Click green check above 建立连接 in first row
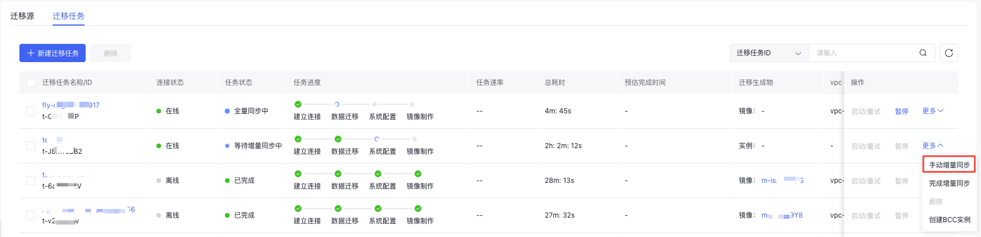Image resolution: width=981 pixels, height=237 pixels. coord(298,104)
